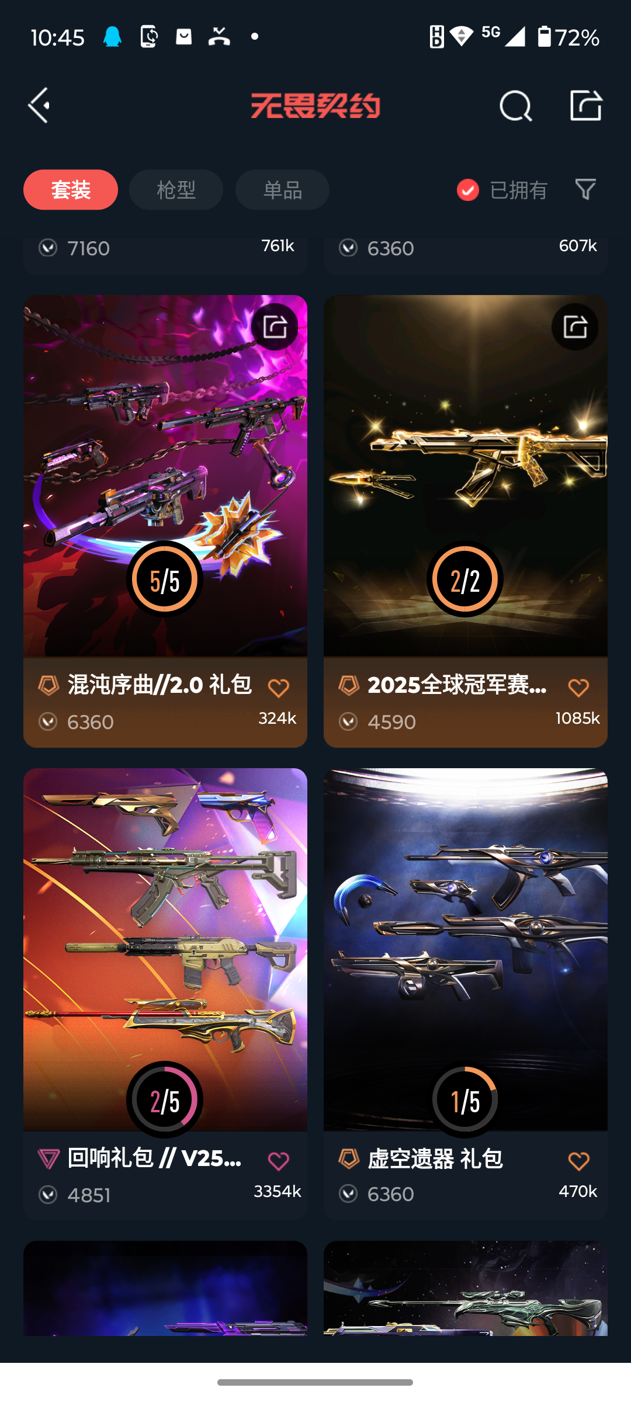Tap the 回响礼包 // V25 title
The image size is (631, 1402).
[154, 1158]
